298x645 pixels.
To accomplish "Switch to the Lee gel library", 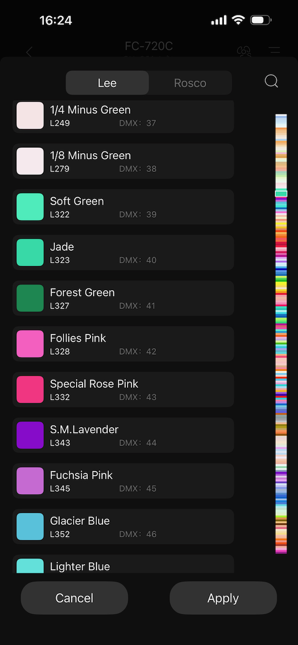I will pos(107,83).
